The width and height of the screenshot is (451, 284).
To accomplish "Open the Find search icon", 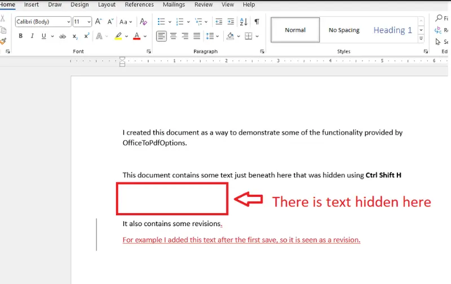I will tap(439, 18).
